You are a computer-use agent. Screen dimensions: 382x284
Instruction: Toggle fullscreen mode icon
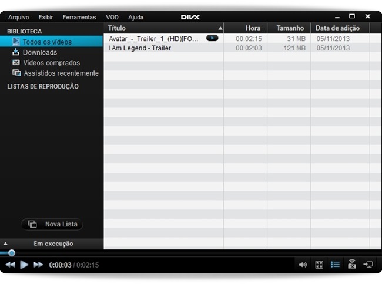(x=319, y=265)
